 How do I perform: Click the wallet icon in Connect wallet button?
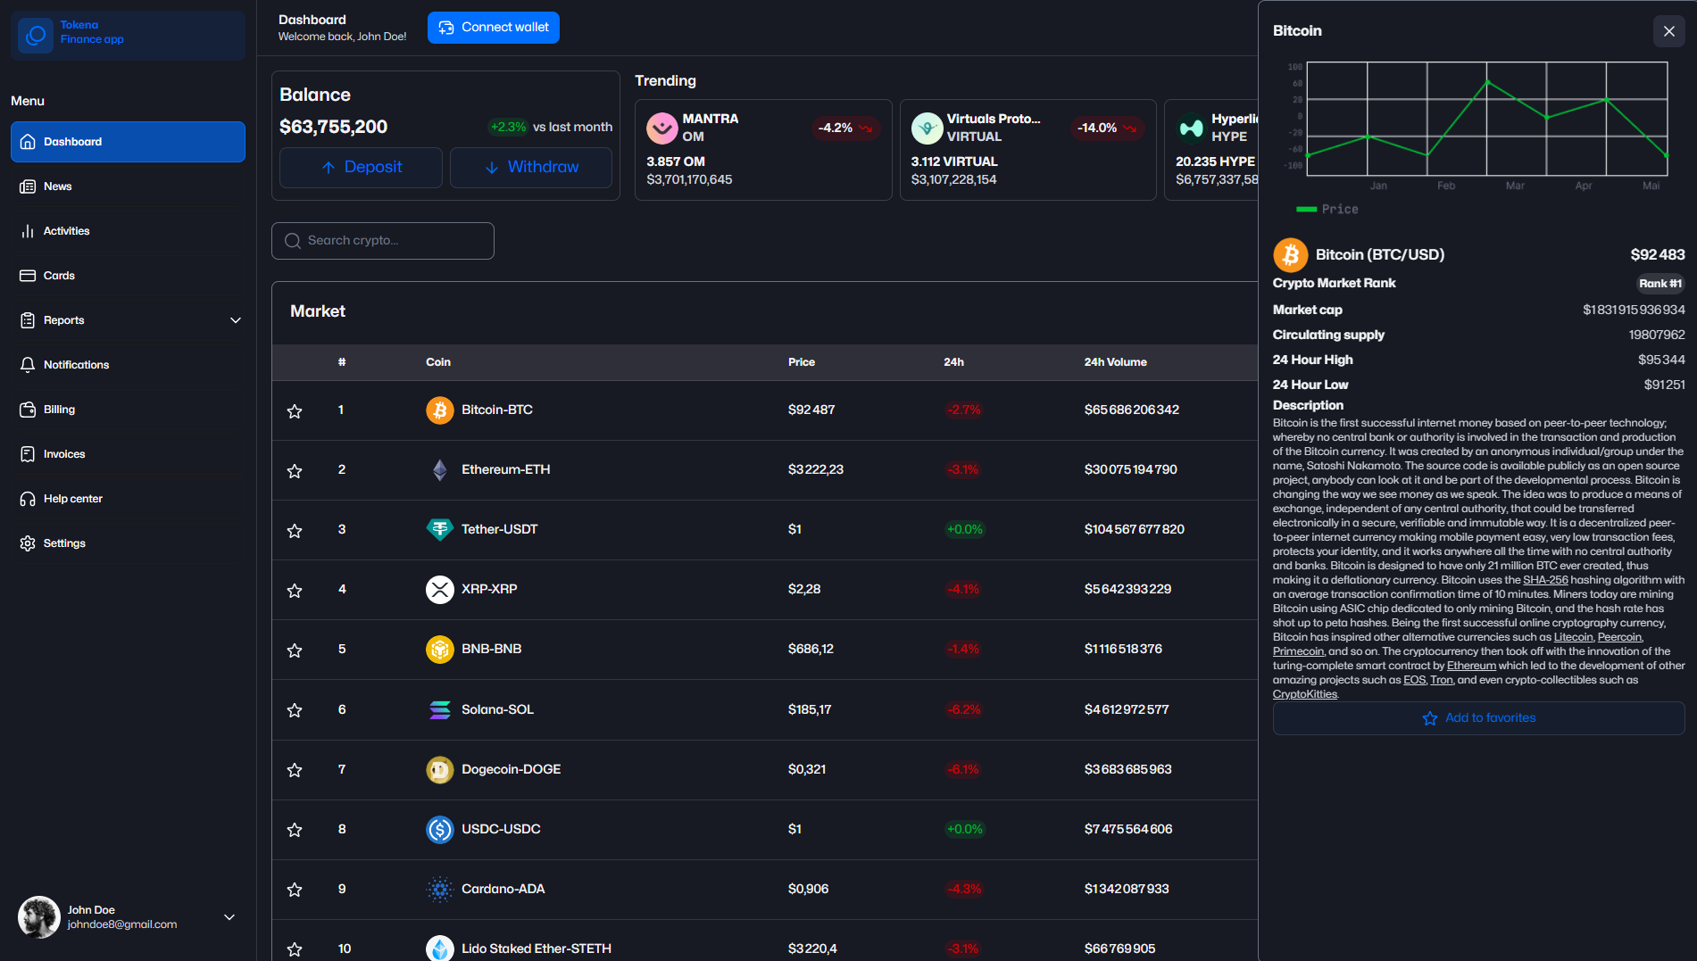446,28
